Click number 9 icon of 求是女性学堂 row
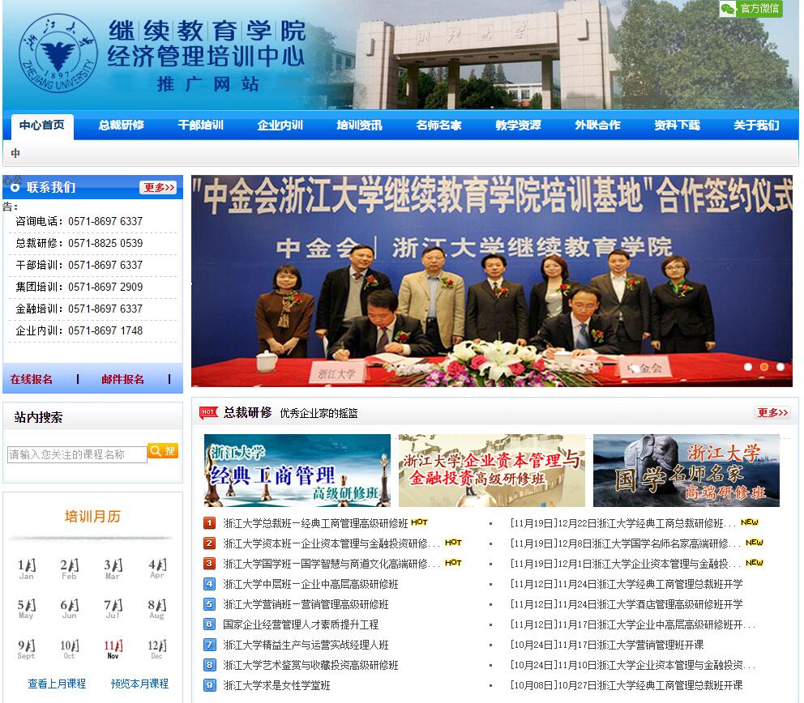The height and width of the screenshot is (703, 804). (x=209, y=685)
